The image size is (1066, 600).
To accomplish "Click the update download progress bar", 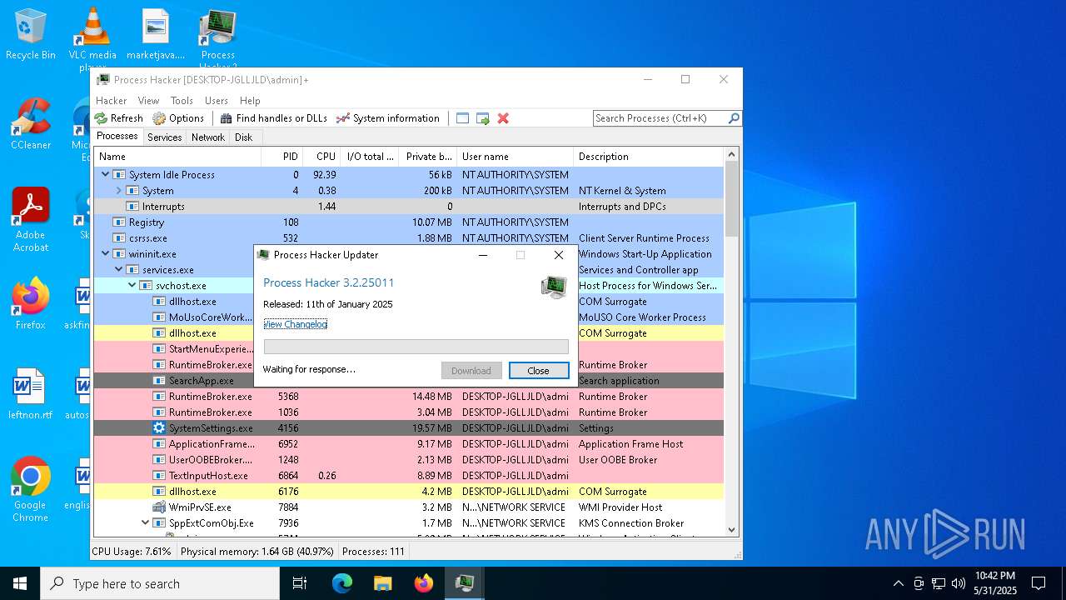I will [416, 347].
